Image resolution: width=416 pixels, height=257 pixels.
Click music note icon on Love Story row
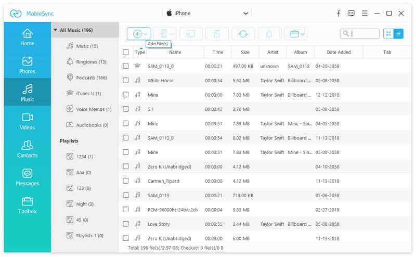click(x=137, y=224)
